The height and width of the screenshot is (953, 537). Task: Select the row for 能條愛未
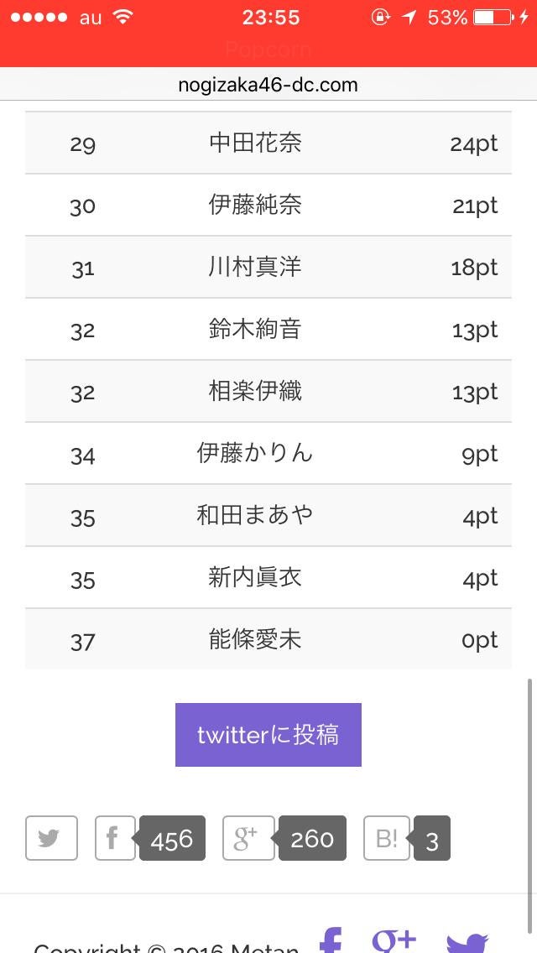pyautogui.click(x=268, y=639)
